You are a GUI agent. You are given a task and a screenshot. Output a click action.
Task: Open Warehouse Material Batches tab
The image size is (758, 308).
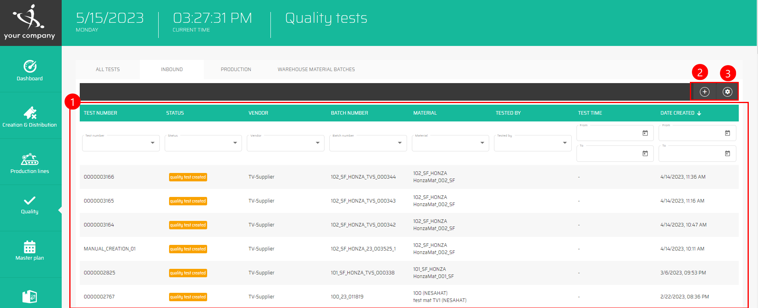click(x=316, y=70)
